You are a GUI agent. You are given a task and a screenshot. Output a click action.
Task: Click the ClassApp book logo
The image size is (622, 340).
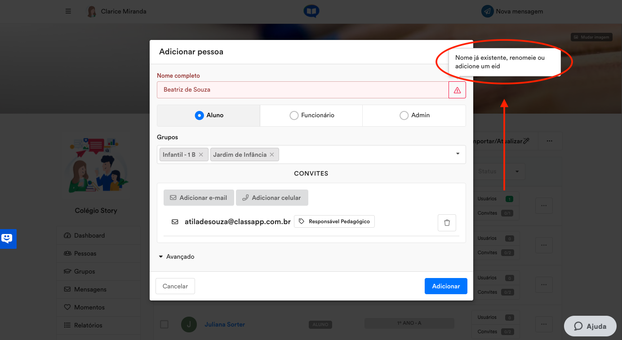pos(311,11)
